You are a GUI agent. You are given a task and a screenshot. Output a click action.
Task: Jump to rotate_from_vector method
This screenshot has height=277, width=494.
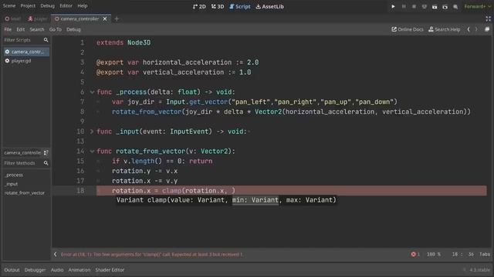pos(24,193)
